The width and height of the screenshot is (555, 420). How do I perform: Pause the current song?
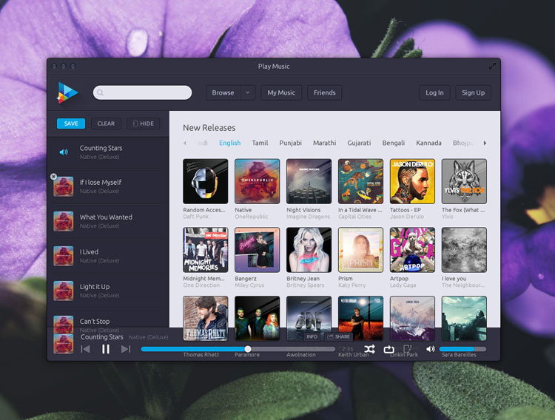point(106,349)
